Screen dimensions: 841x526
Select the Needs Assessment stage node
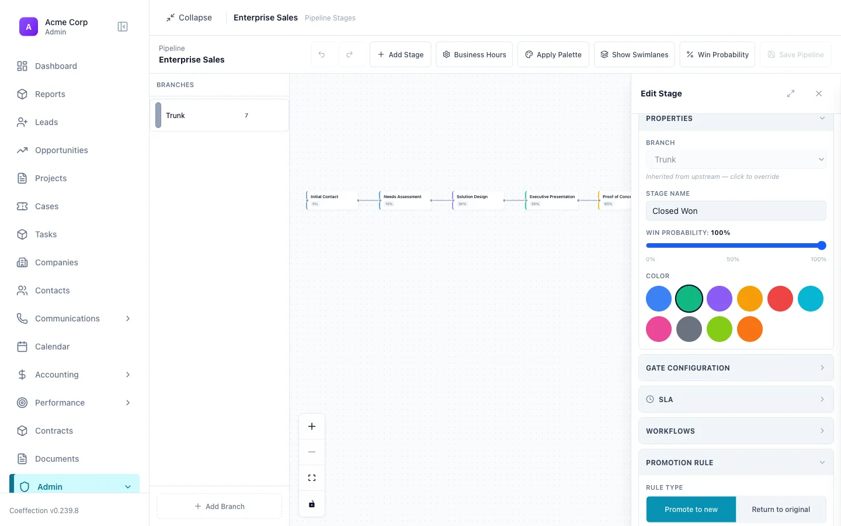pos(405,200)
